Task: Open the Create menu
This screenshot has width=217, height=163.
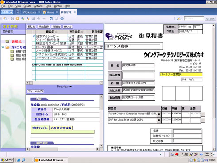Action: click(x=27, y=6)
